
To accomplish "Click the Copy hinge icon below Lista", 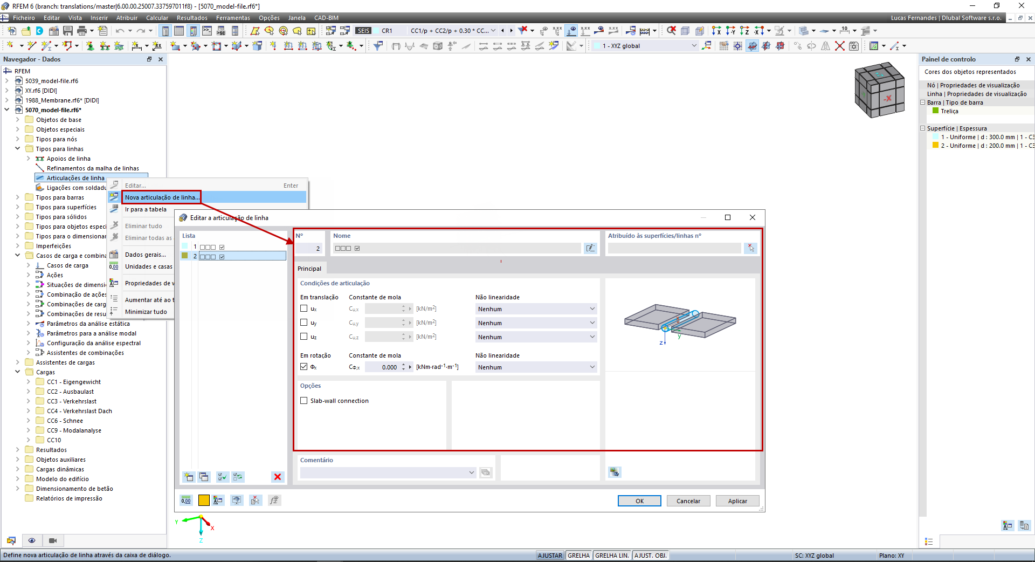I will (204, 477).
